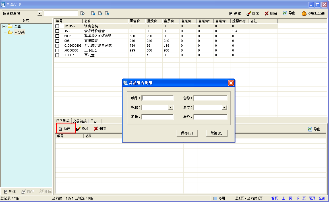Select the 修改 (Modify) toolbar icon

(x=253, y=13)
